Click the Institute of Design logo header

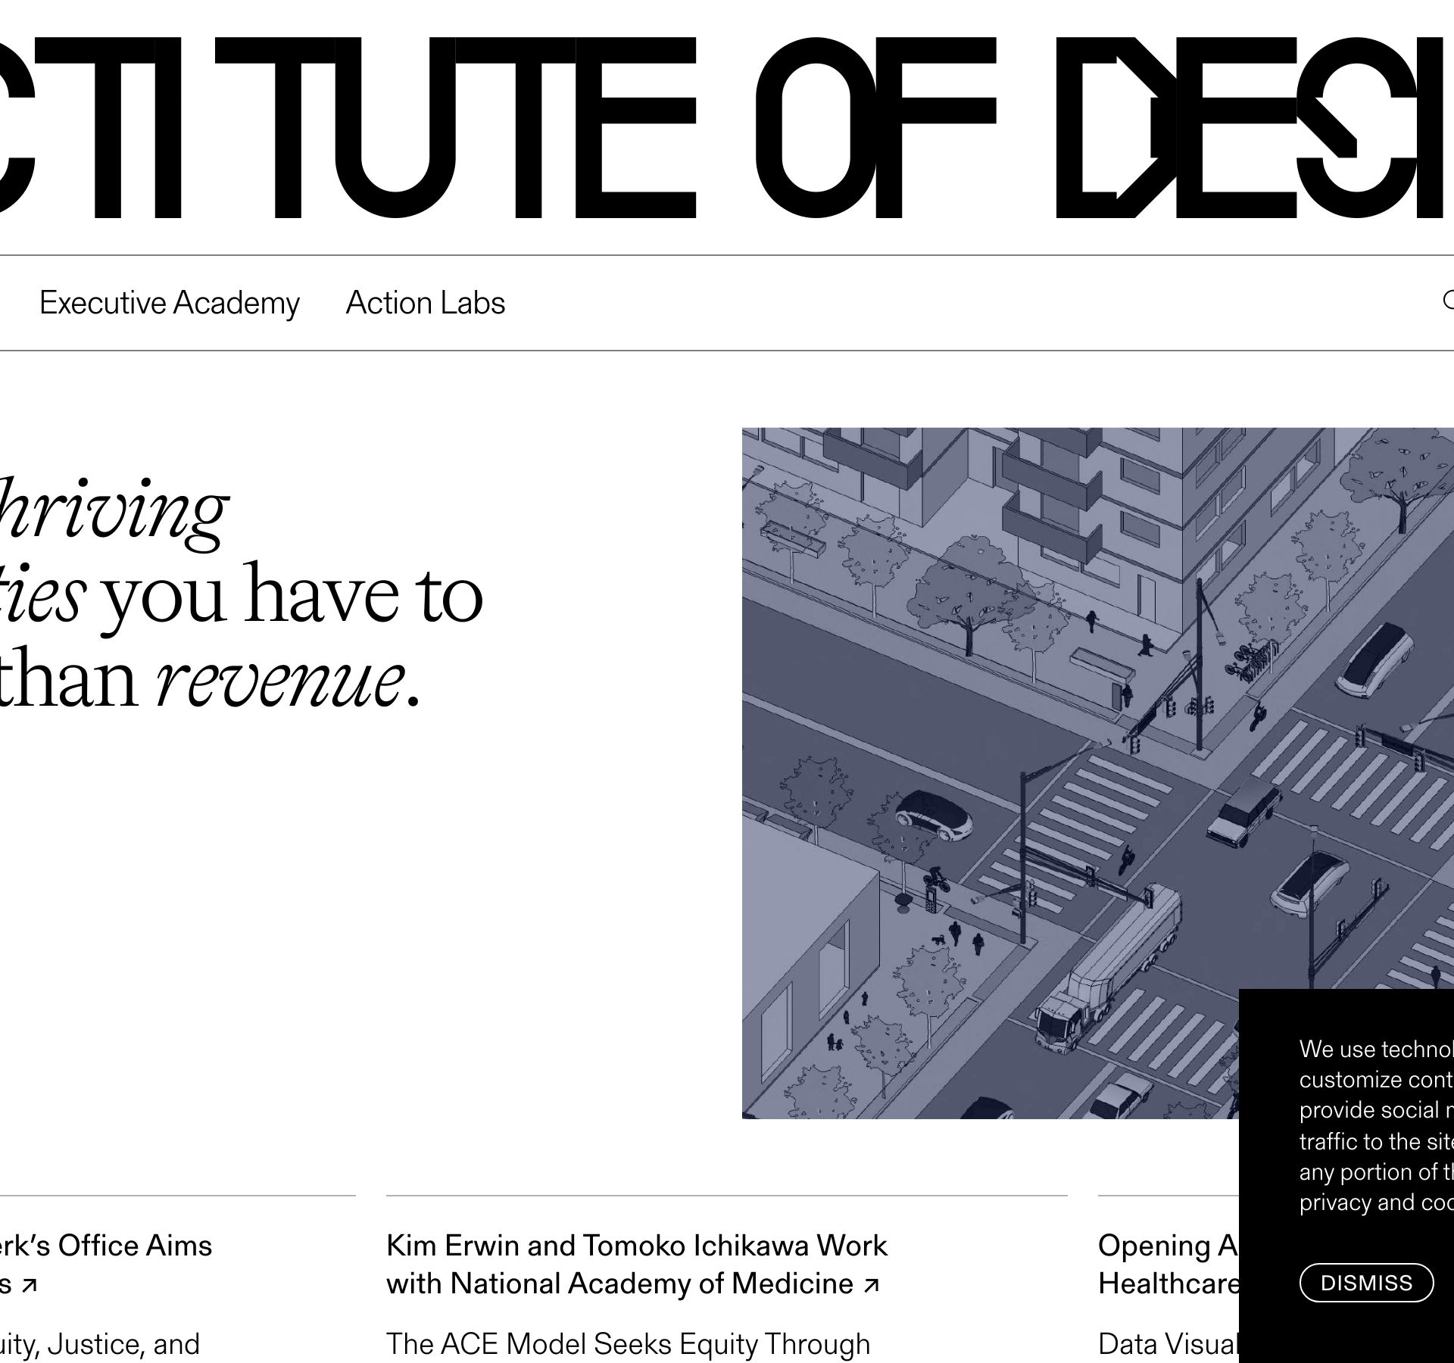[727, 127]
